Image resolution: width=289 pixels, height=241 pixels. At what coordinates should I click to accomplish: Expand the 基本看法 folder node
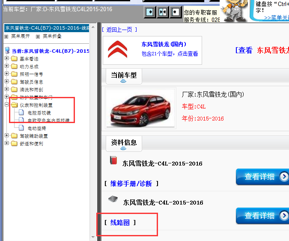pyautogui.click(x=6, y=58)
